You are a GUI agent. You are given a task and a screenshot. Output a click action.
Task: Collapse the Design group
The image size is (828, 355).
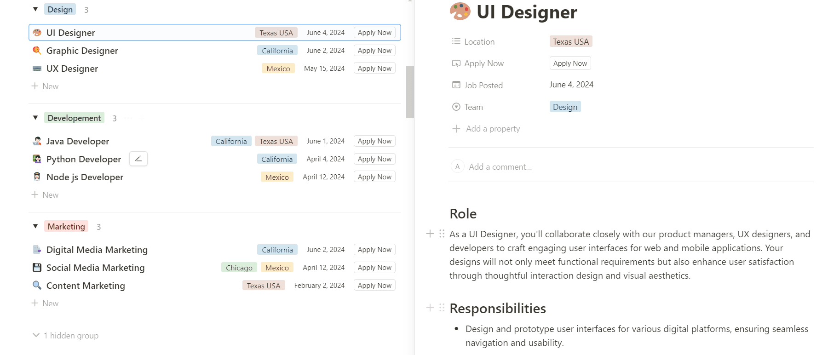pyautogui.click(x=35, y=9)
